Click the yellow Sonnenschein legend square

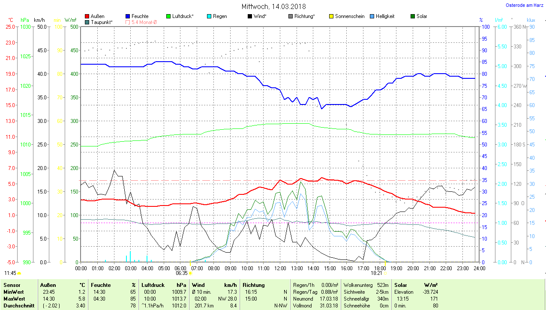[x=331, y=16]
